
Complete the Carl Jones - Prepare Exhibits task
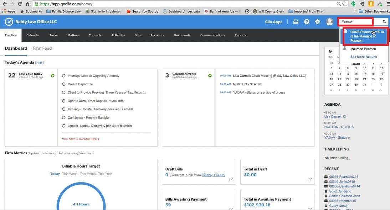coord(64,117)
